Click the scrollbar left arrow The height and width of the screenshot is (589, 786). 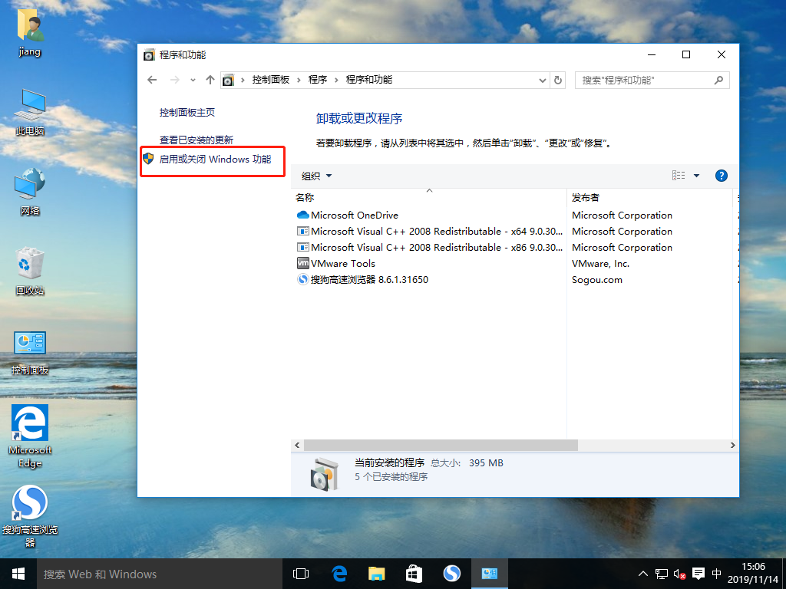(297, 446)
